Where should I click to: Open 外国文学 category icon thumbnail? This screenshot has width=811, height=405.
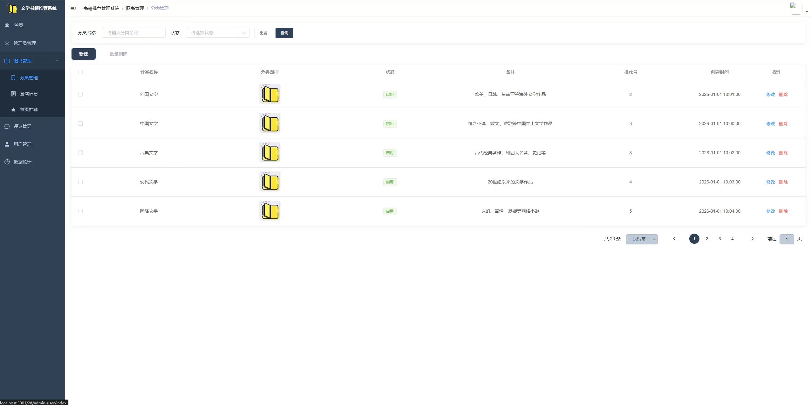pos(270,94)
